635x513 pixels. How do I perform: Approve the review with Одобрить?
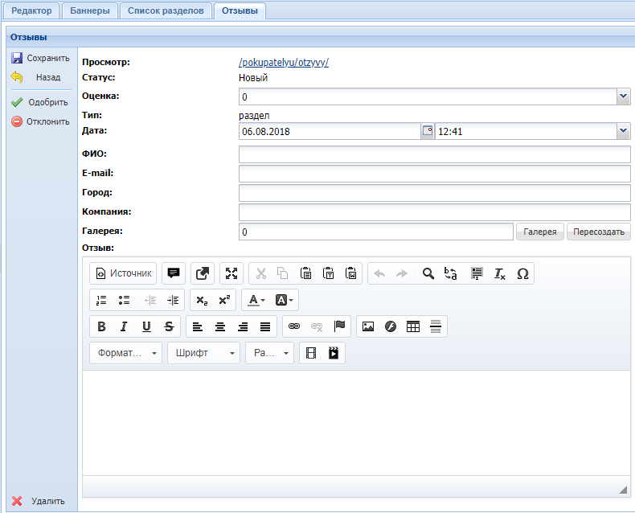(x=40, y=102)
